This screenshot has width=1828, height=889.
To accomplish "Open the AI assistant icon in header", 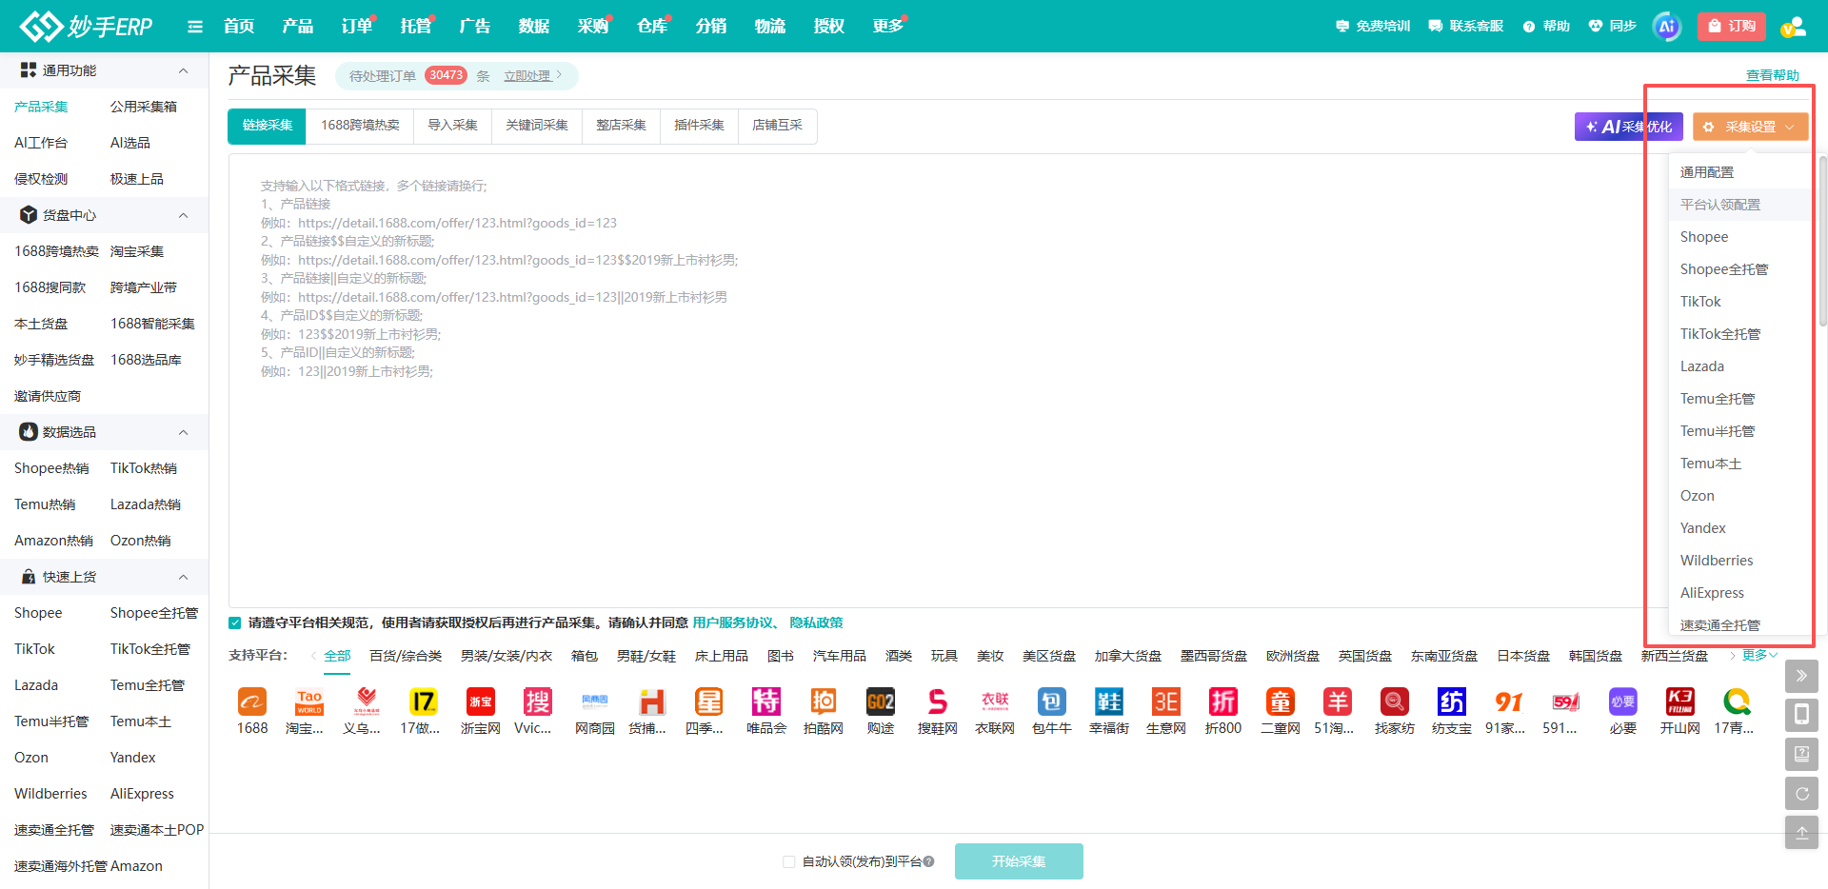I will tap(1667, 27).
